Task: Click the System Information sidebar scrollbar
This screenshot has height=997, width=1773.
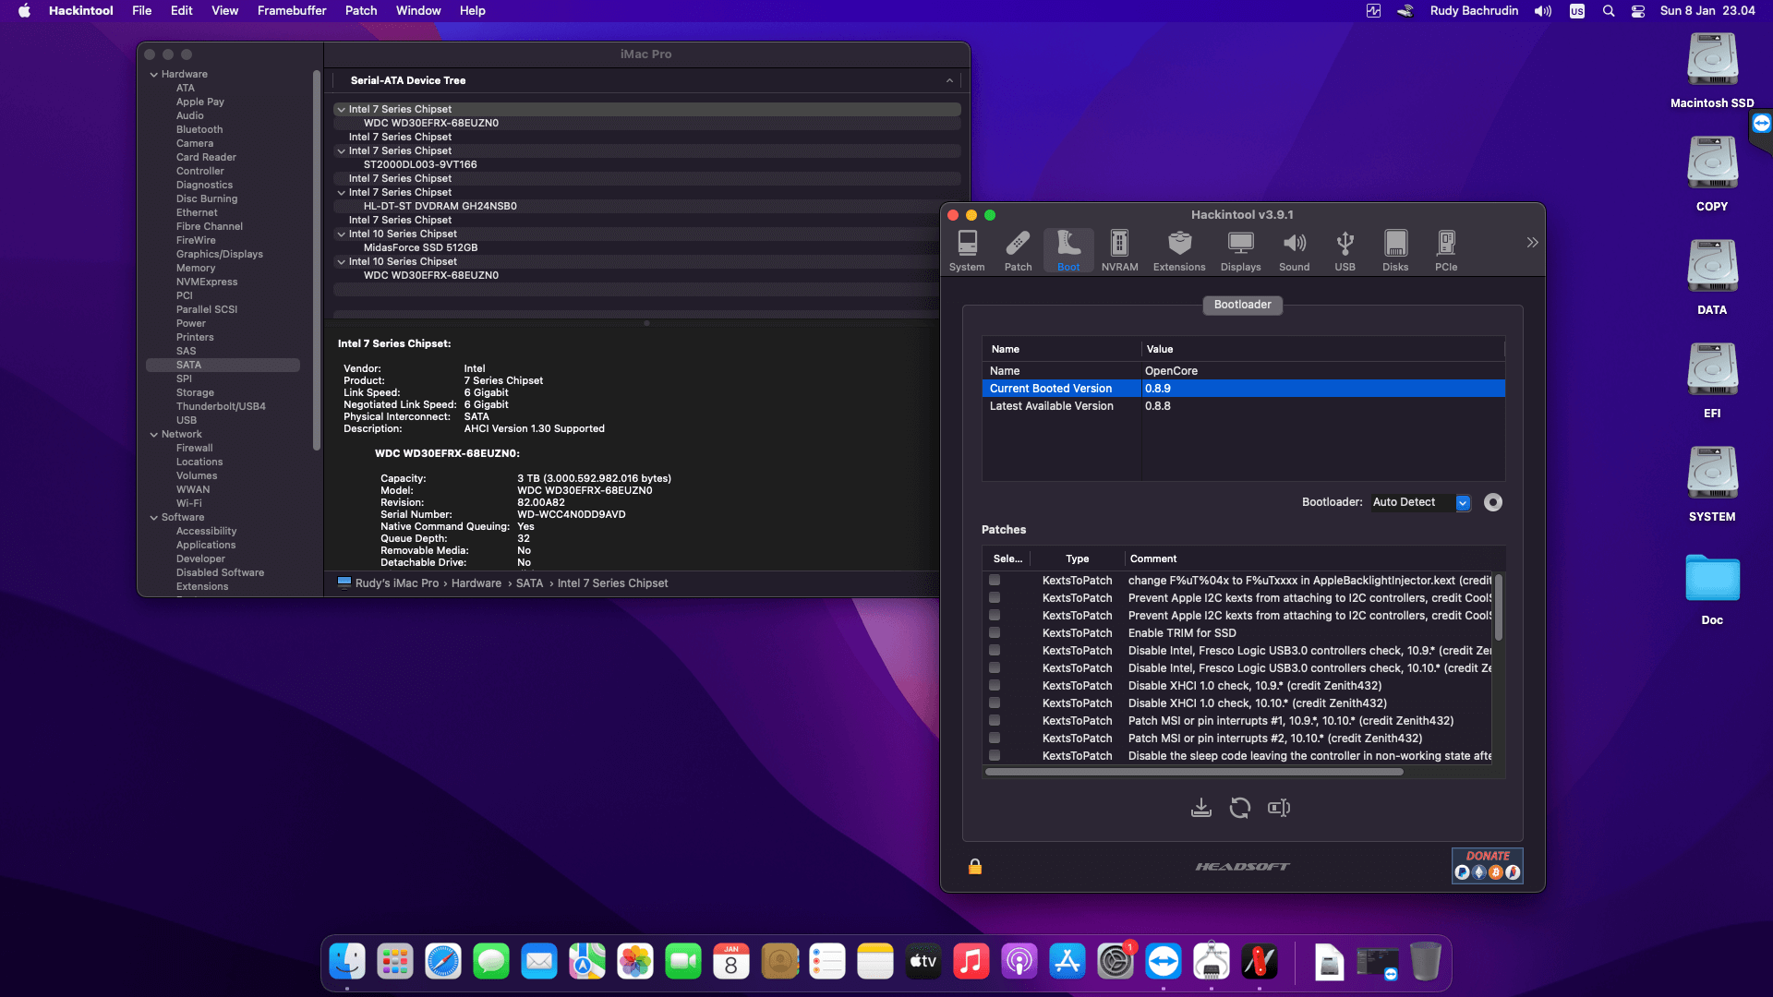Action: (317, 260)
